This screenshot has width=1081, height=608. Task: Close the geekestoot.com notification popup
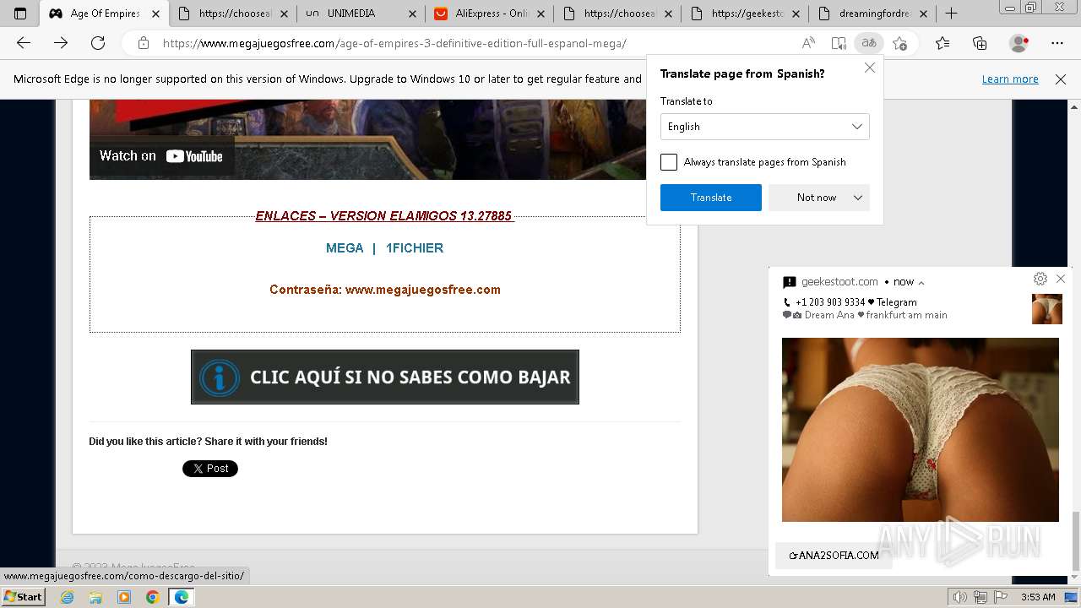(1061, 279)
